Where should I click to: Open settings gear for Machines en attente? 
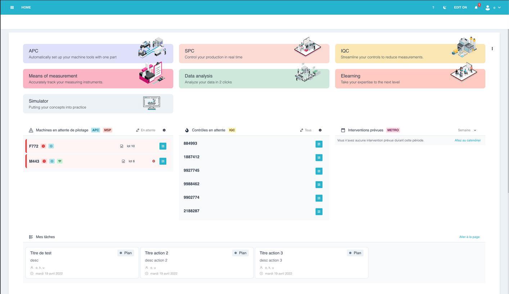pos(164,130)
